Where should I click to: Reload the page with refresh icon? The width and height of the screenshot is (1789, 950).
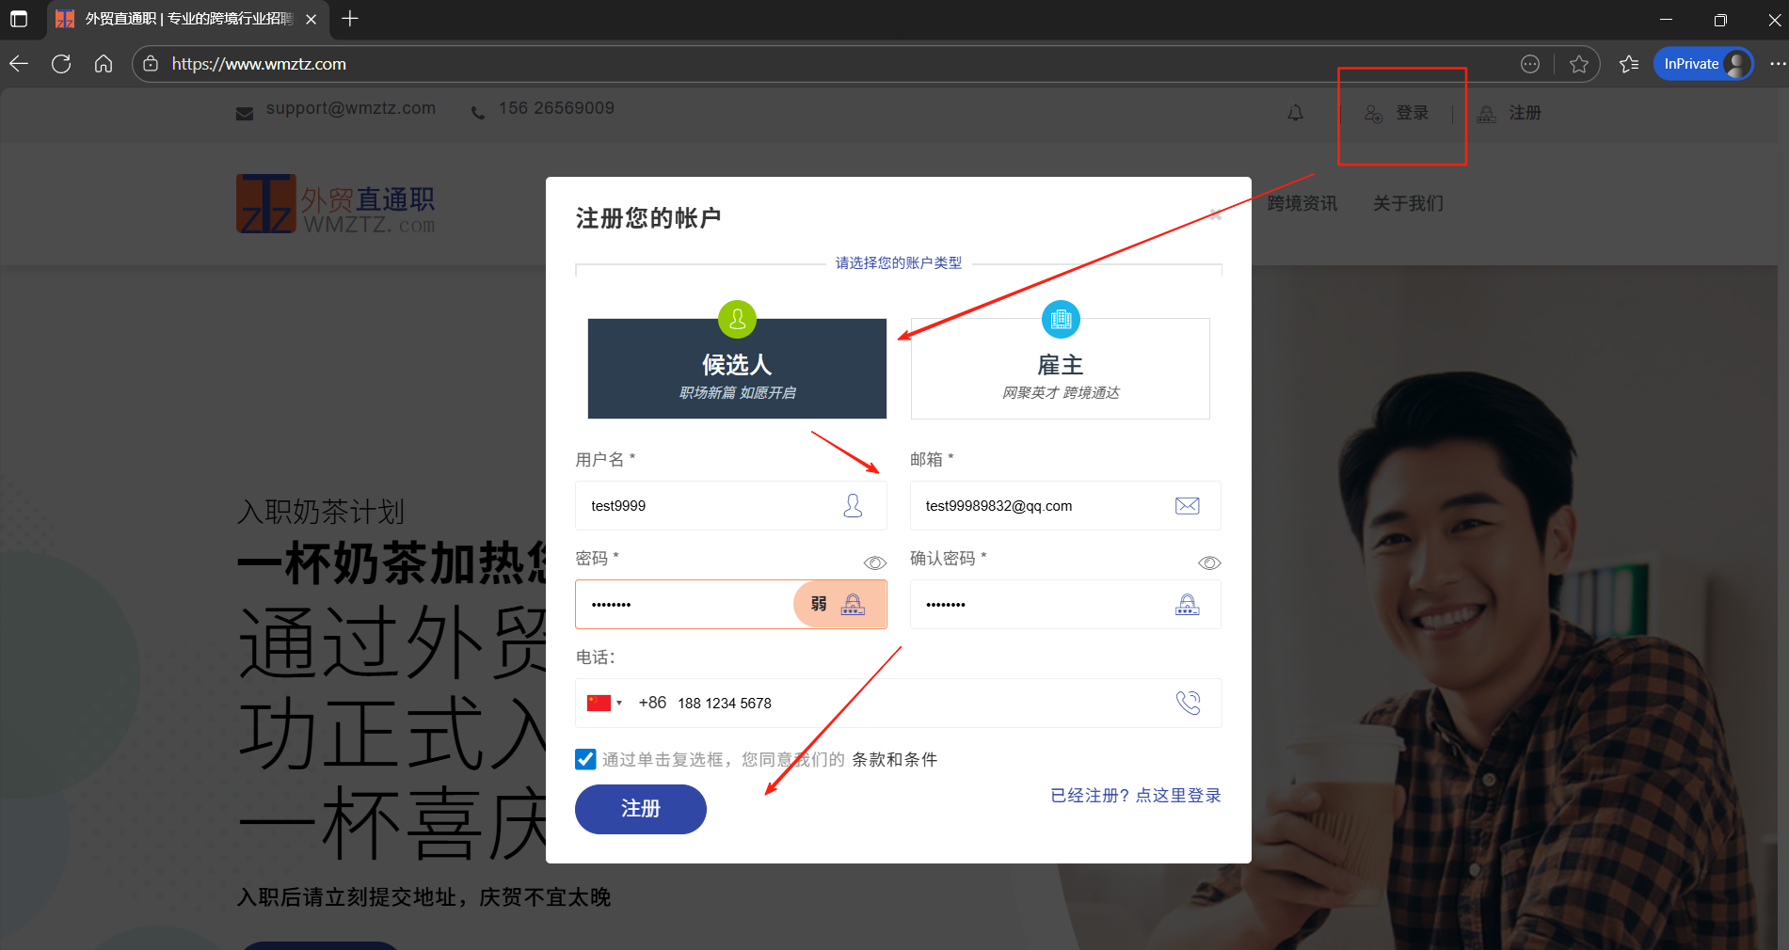pos(61,64)
